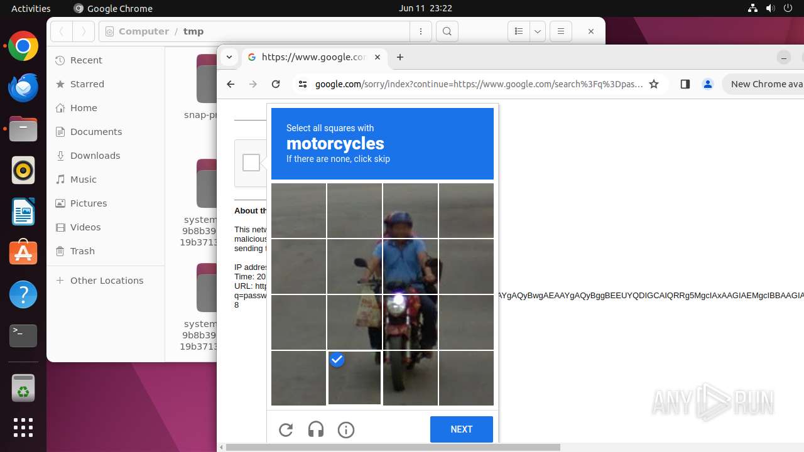Switch to the google.com tab
The image size is (804, 452).
(x=314, y=57)
